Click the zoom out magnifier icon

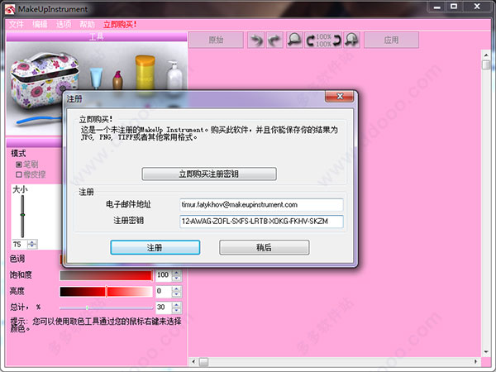point(294,41)
